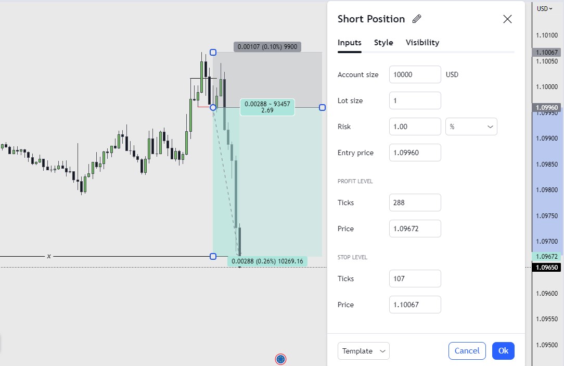Confirm with the Ok button
The image size is (564, 366).
click(503, 351)
